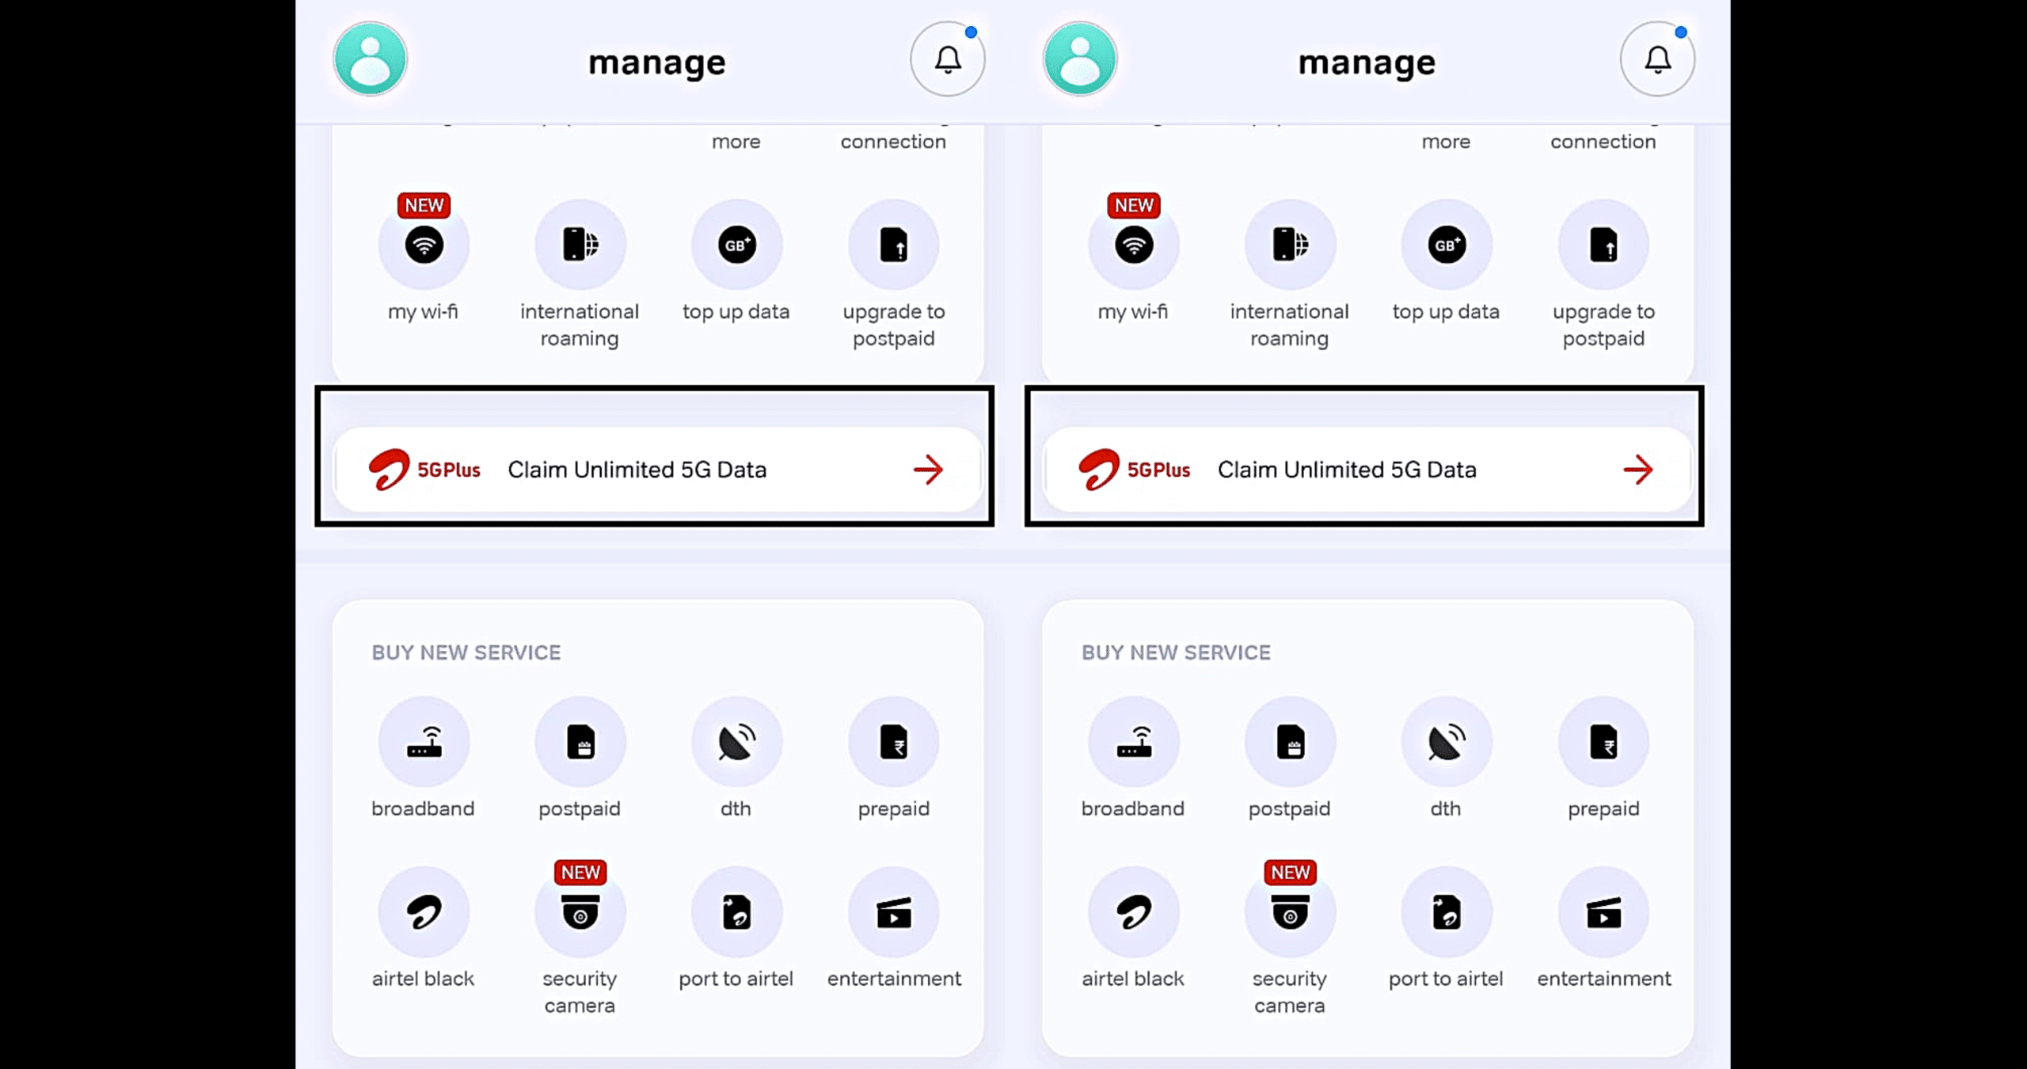Tap prepaid icon under Buy New Service (left)
2027x1069 pixels.
[x=893, y=743]
